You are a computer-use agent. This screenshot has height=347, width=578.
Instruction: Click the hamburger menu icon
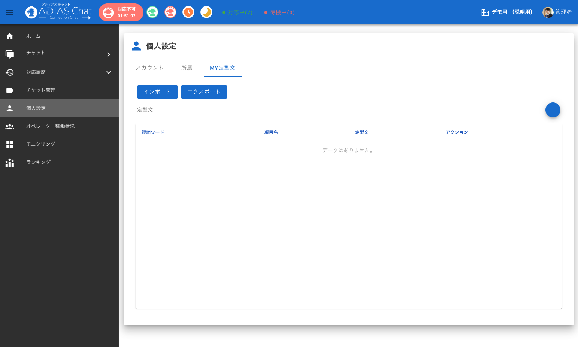(x=10, y=12)
